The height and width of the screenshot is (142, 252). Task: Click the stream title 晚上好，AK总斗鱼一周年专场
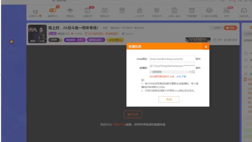[x=73, y=28]
